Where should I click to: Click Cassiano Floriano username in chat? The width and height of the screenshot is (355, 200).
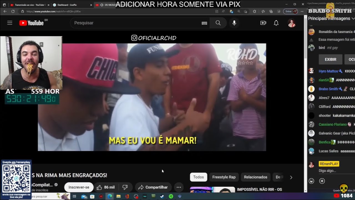[333, 124]
